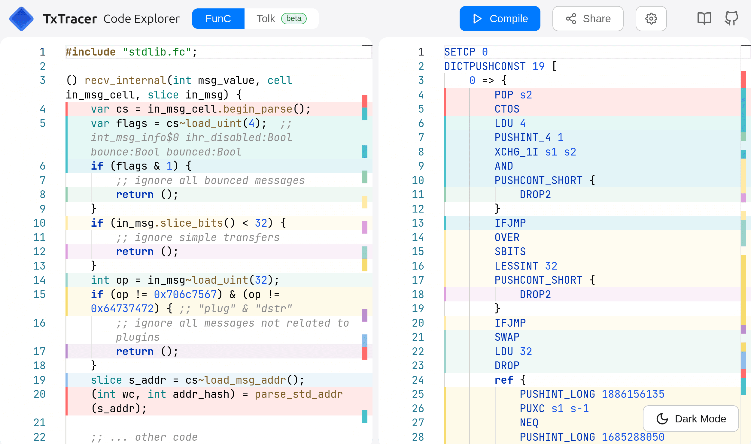Viewport: 751px width, 444px height.
Task: Click the share nodes icon
Action: coord(571,19)
